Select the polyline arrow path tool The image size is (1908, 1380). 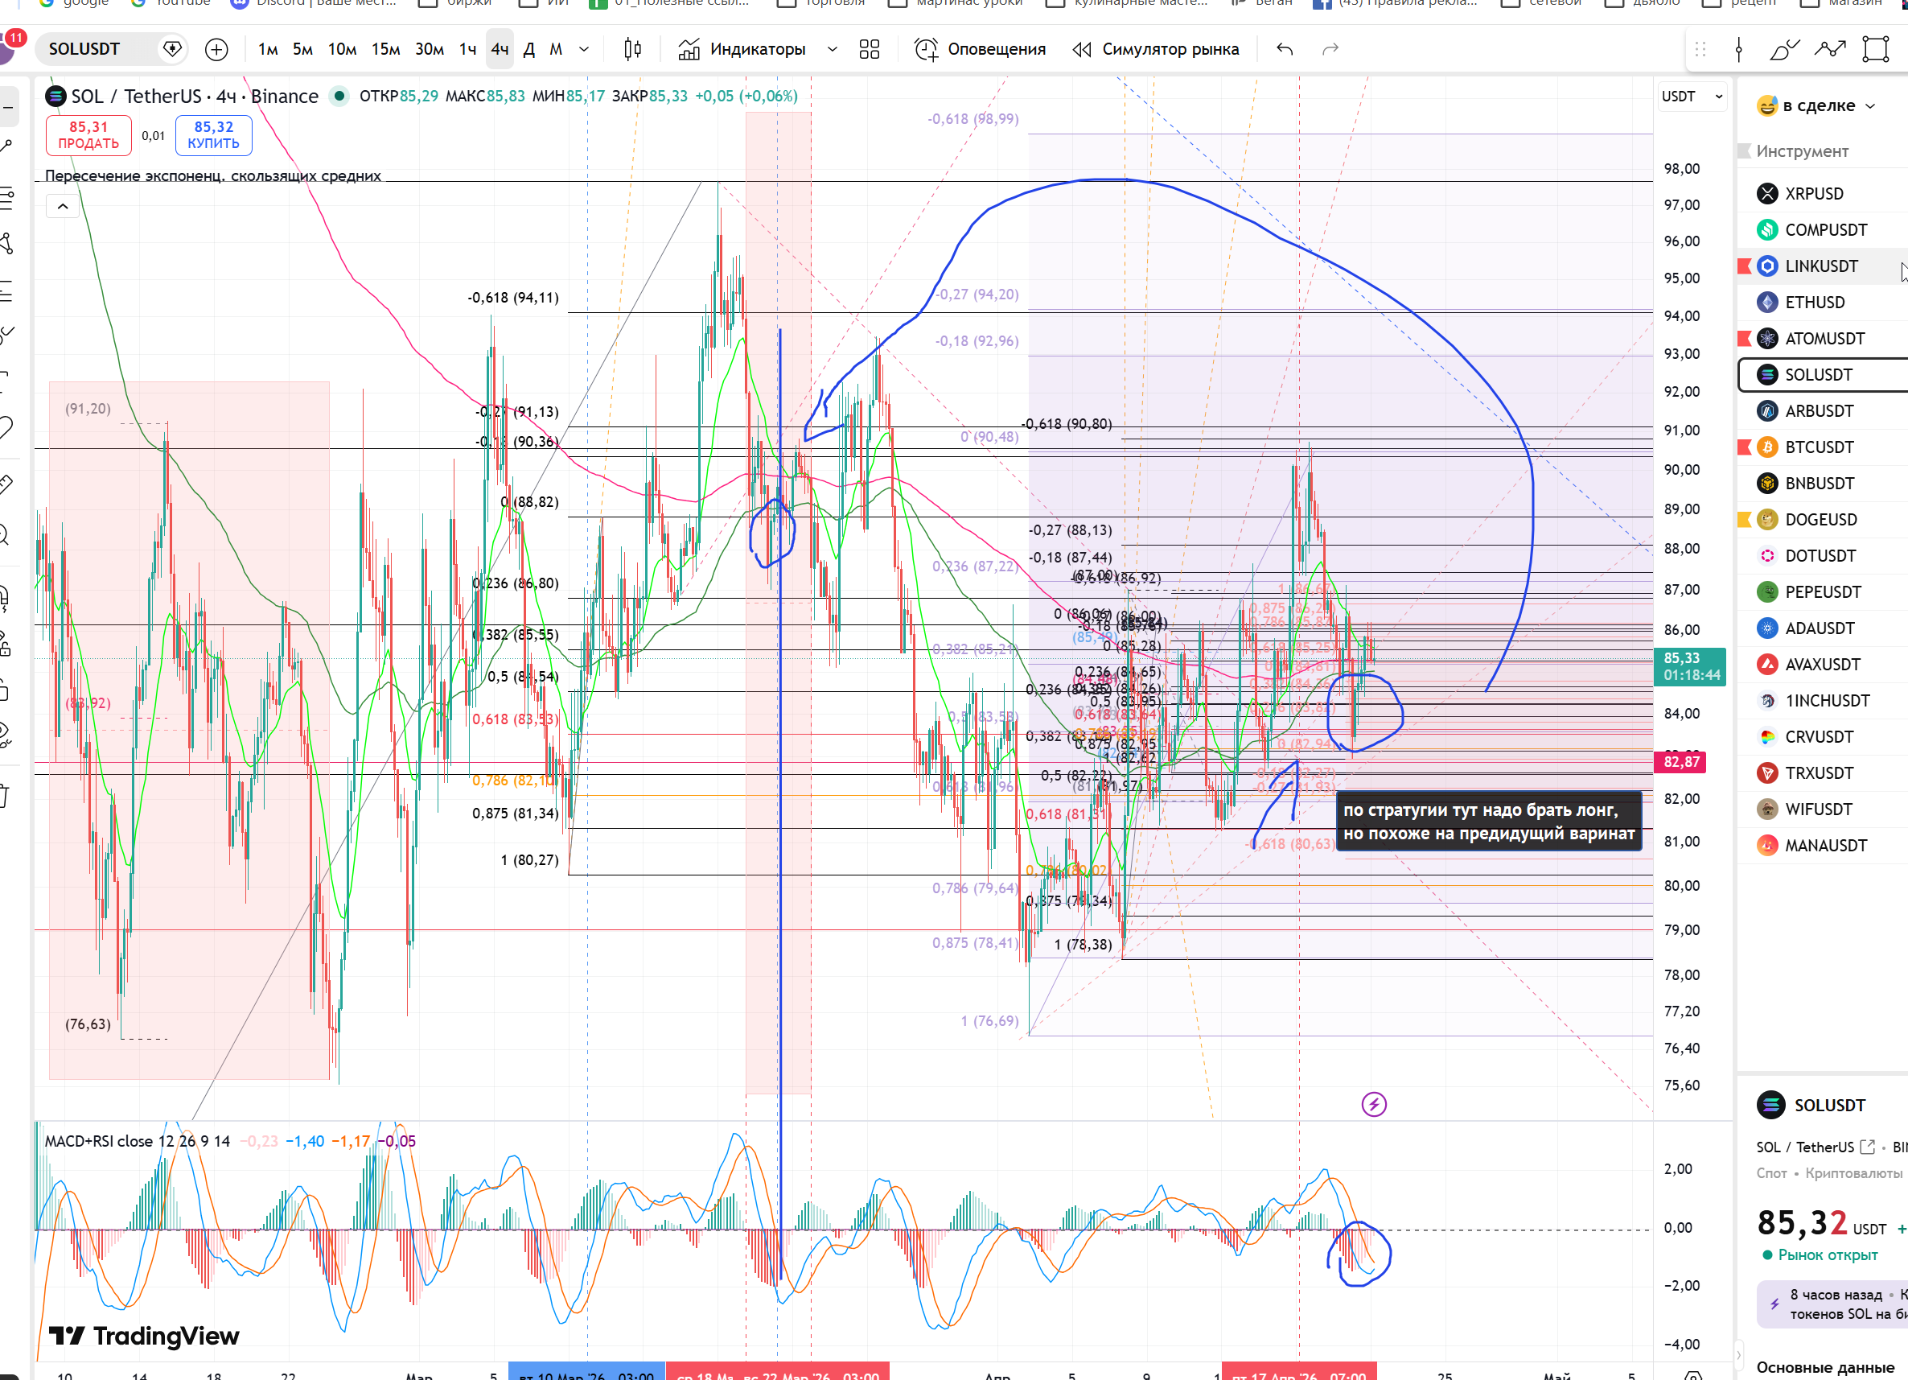1830,50
